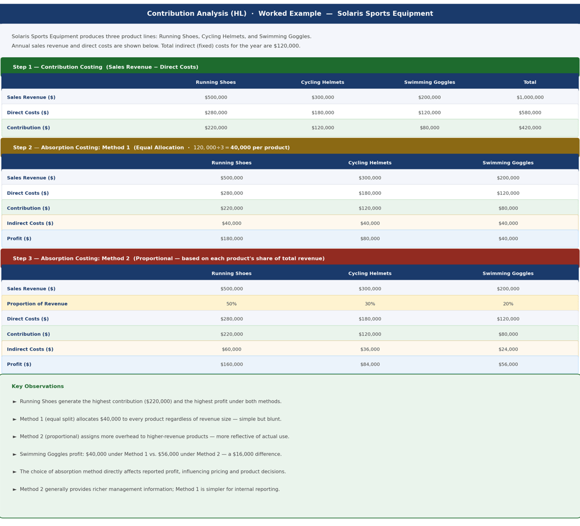
Task: Select Running Shoes profit $180,000 in Method 1
Action: click(232, 238)
